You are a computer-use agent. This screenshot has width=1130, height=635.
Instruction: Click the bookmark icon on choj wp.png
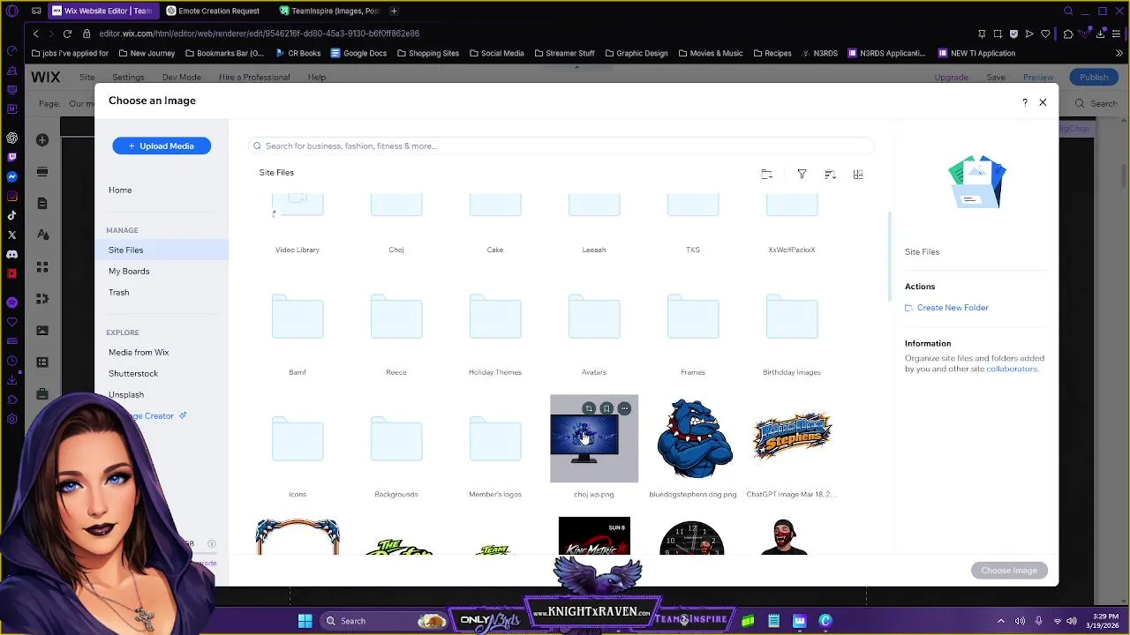click(606, 408)
